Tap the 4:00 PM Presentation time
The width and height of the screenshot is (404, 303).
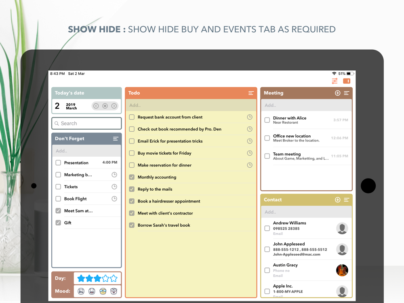[110, 162]
